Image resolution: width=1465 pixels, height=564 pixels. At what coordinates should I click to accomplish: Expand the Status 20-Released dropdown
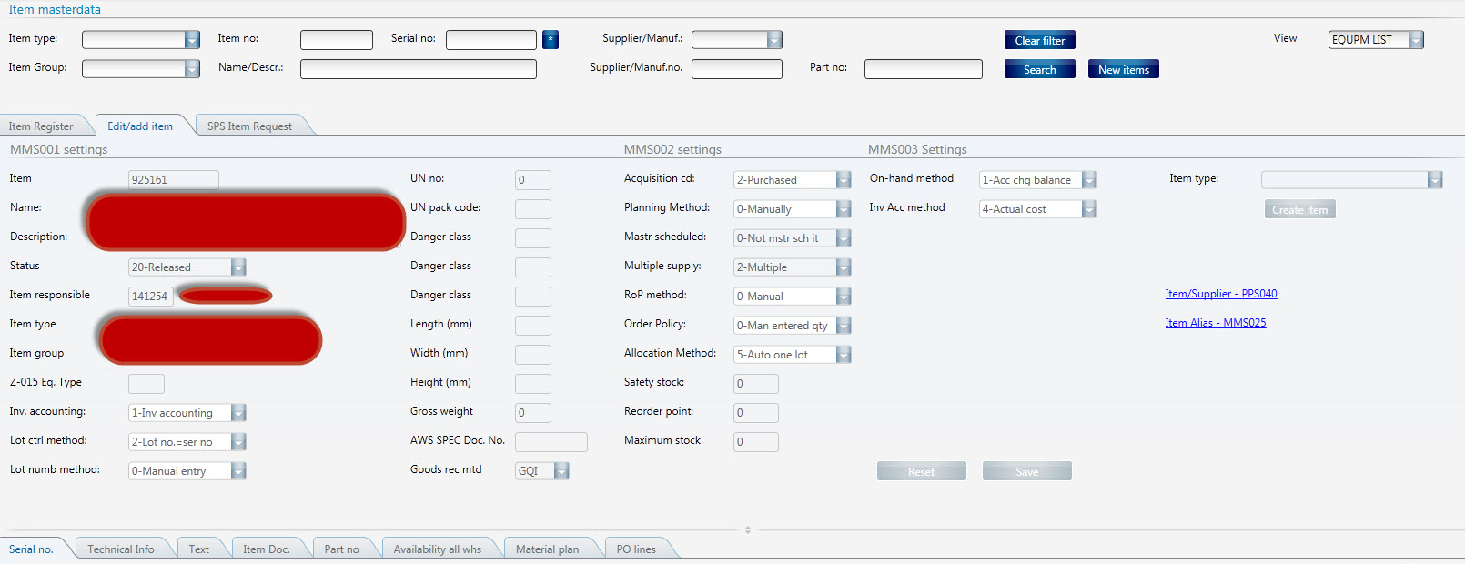coord(238,267)
